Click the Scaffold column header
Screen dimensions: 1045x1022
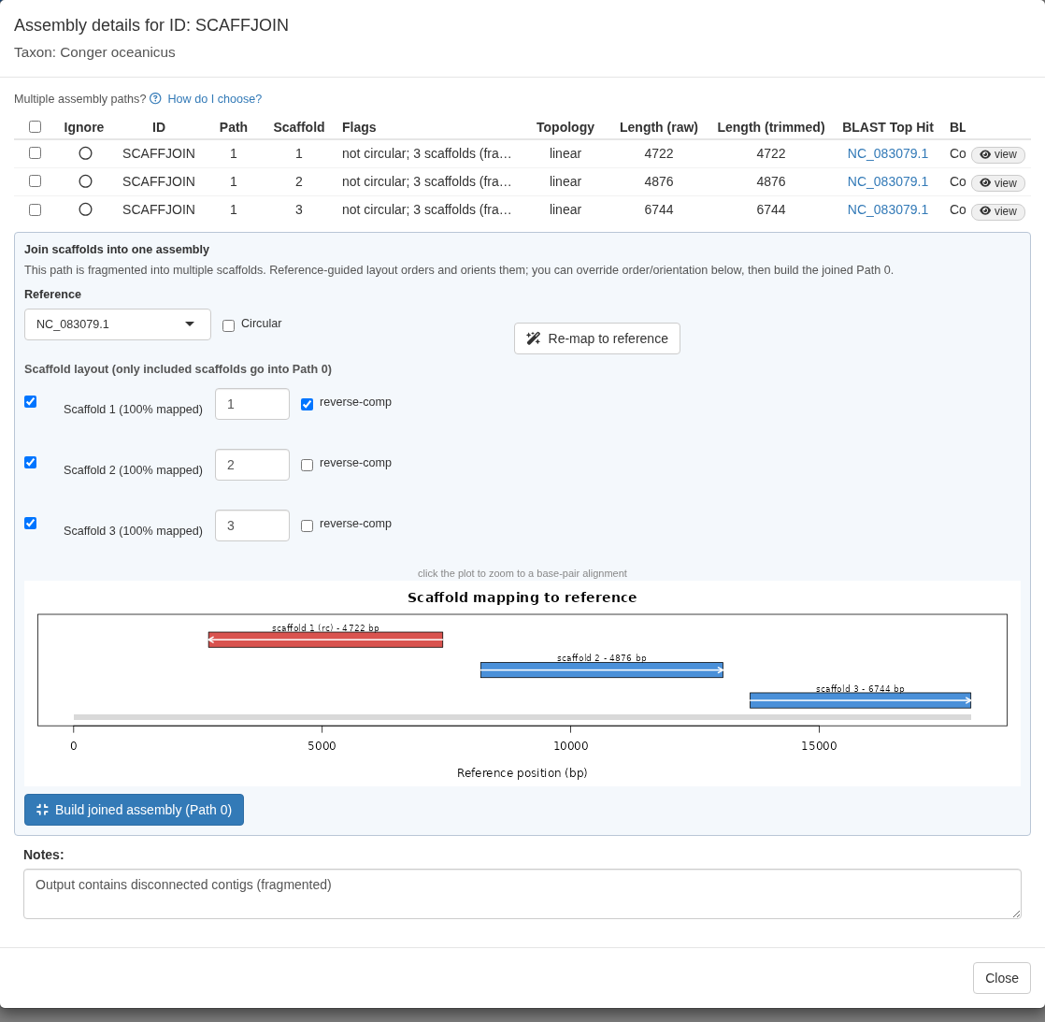click(298, 127)
